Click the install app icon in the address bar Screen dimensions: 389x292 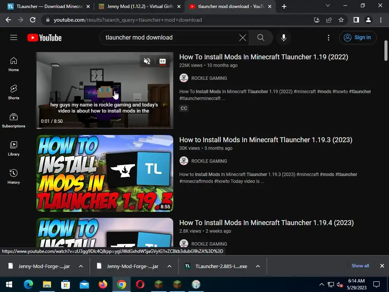tap(316, 20)
